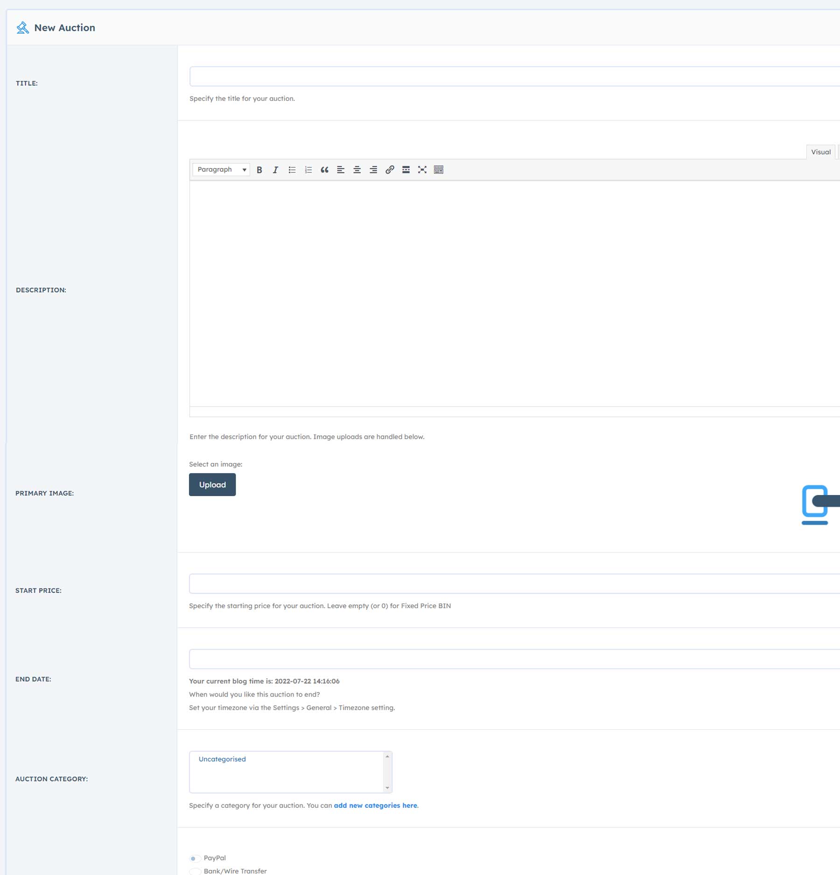Align description text to the left
The width and height of the screenshot is (840, 875).
point(341,169)
